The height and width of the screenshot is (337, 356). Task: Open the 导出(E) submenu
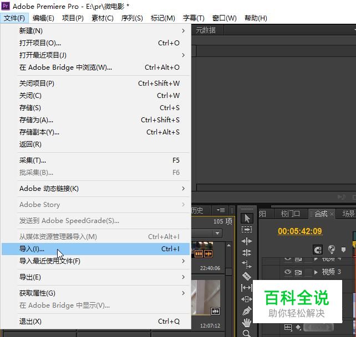[x=95, y=277]
